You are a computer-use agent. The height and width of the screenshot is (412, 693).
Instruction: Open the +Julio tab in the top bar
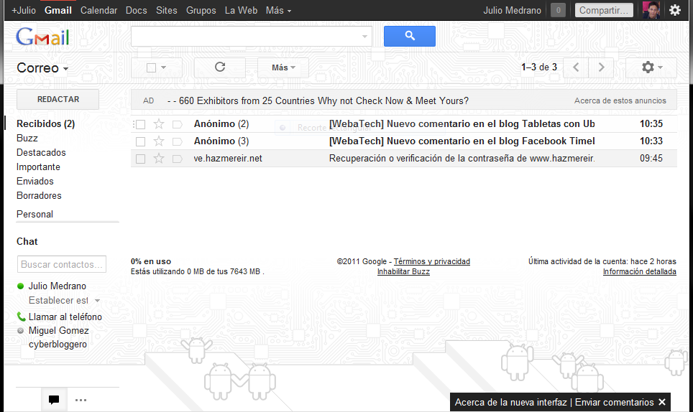[x=24, y=10]
